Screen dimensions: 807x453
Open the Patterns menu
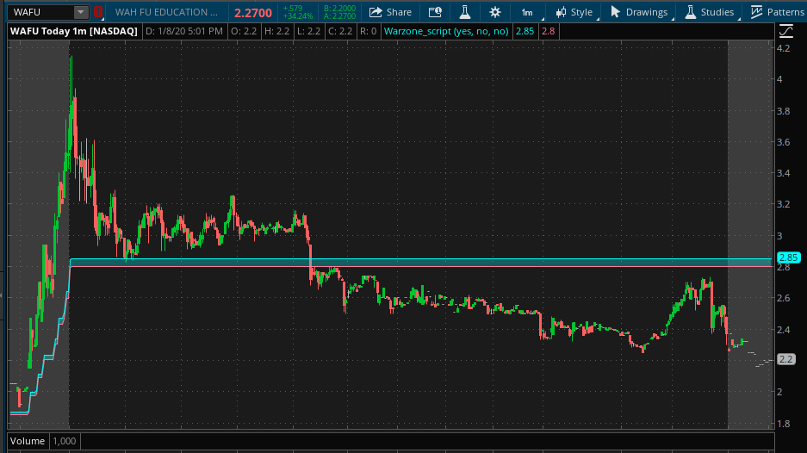click(x=777, y=12)
